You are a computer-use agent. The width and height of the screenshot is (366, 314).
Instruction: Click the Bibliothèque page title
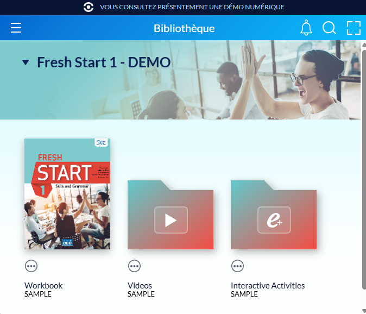184,28
